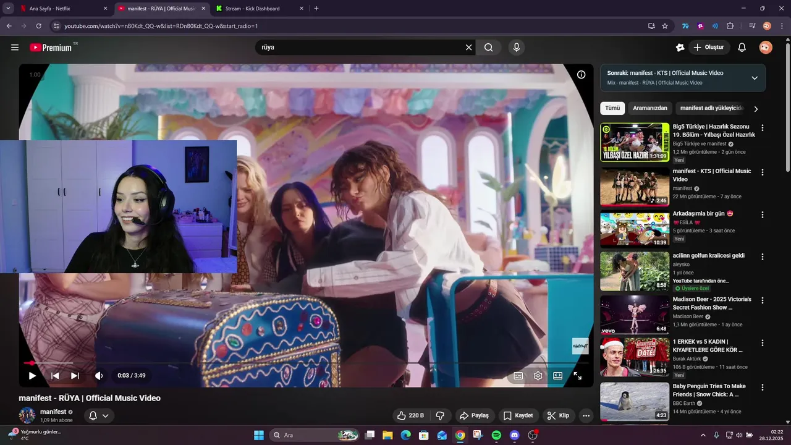Open the Extensions puzzle menu

click(730, 26)
